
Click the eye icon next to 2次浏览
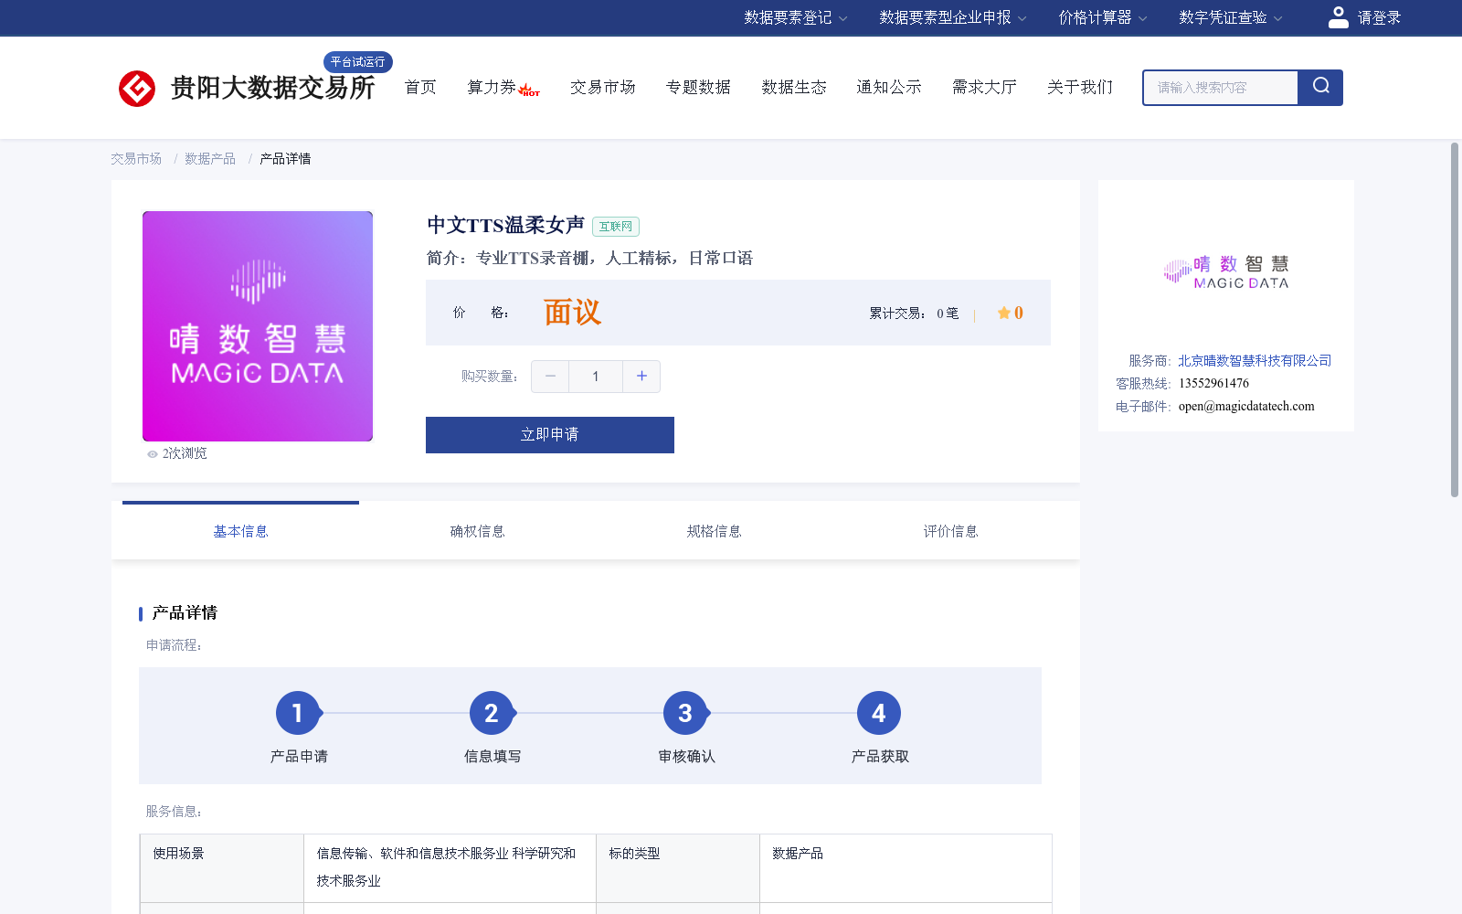(153, 453)
